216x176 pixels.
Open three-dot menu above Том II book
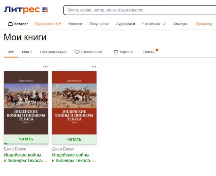(x=46, y=67)
